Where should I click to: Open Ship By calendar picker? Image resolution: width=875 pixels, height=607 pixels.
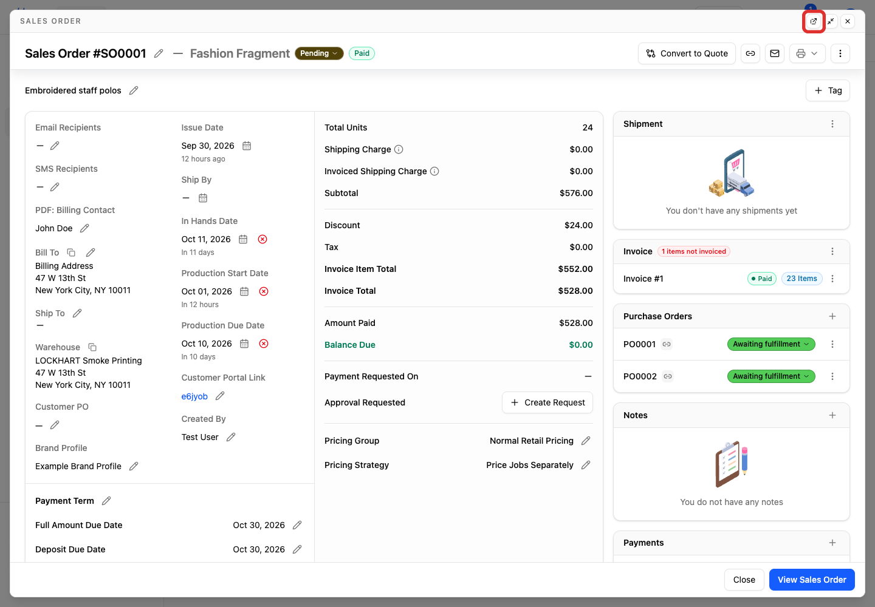203,198
